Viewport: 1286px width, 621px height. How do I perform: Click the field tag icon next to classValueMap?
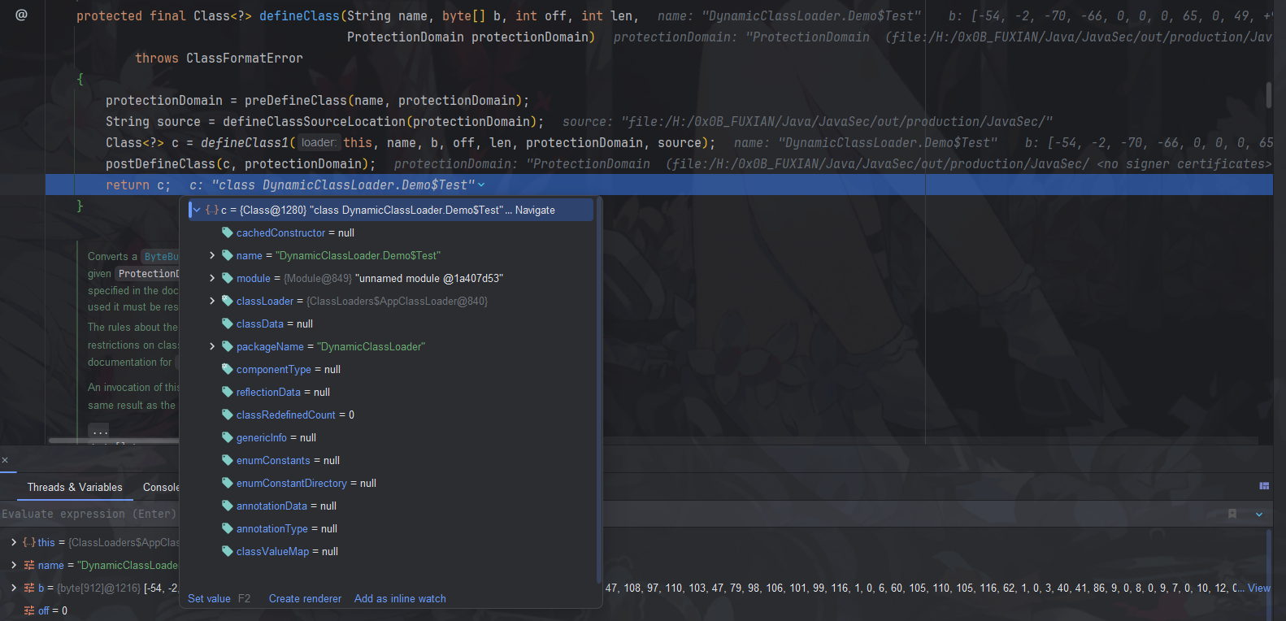pos(228,551)
